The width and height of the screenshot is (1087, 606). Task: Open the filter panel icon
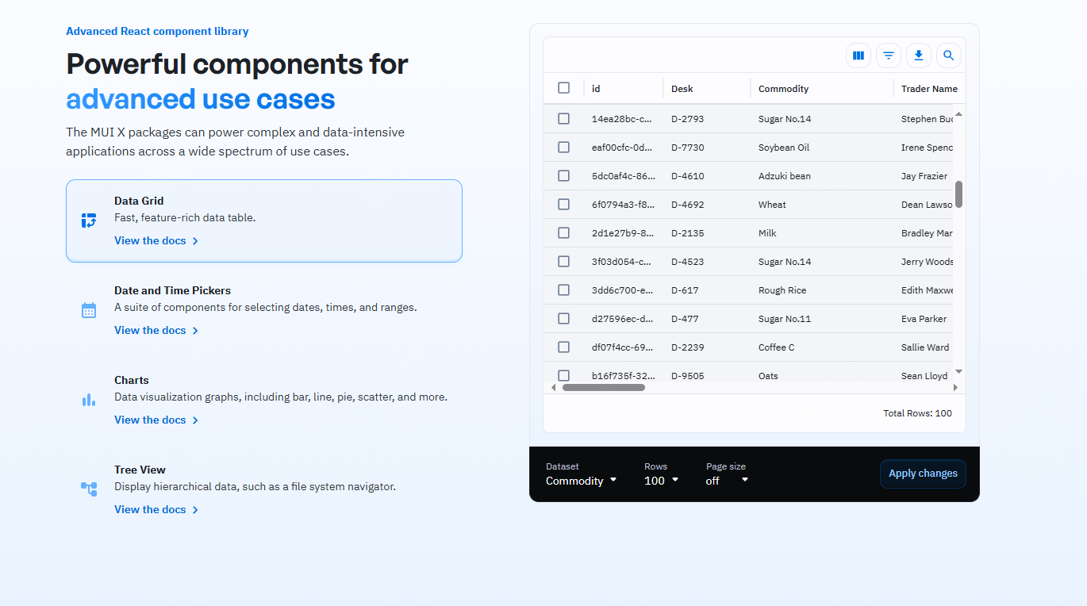click(x=889, y=56)
